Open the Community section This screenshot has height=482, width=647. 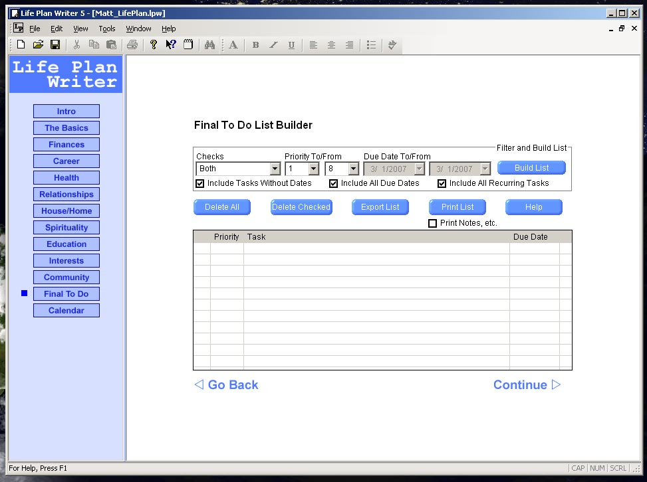click(x=66, y=278)
